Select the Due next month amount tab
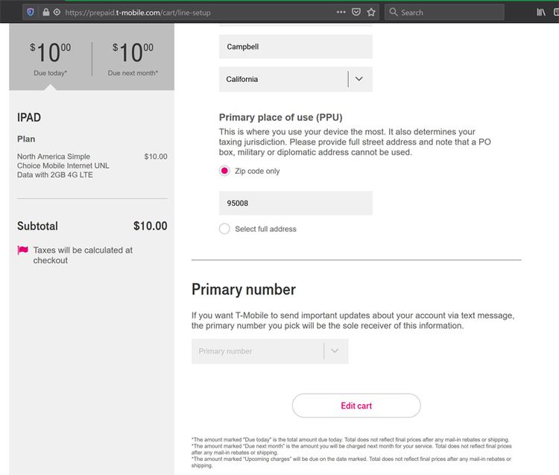The image size is (559, 475). coord(133,57)
